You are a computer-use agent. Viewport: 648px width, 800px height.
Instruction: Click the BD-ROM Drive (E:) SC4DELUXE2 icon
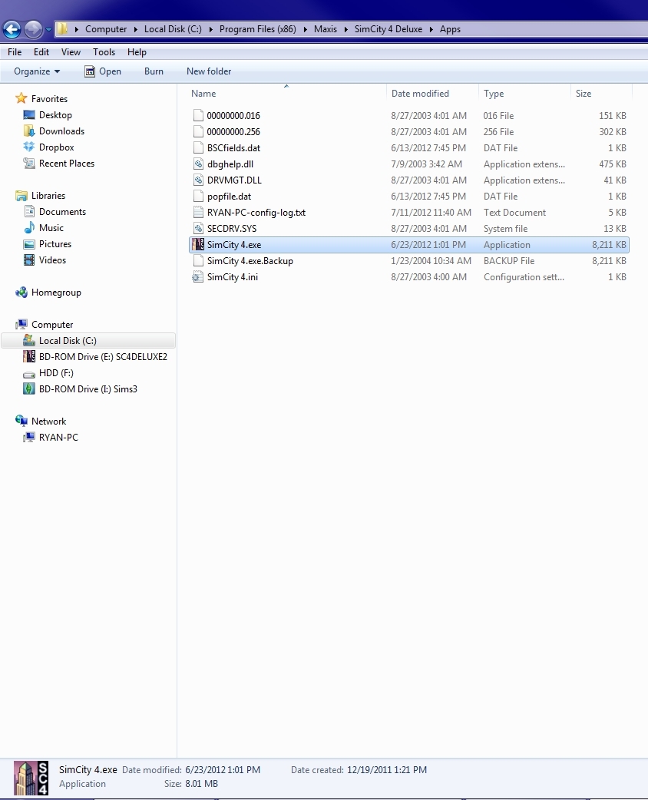click(29, 356)
